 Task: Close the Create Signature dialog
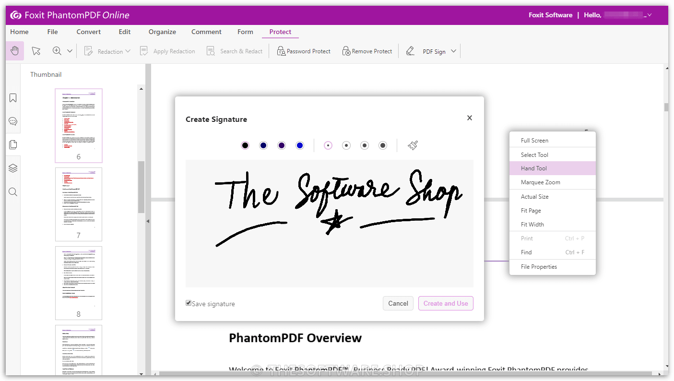[x=470, y=118]
